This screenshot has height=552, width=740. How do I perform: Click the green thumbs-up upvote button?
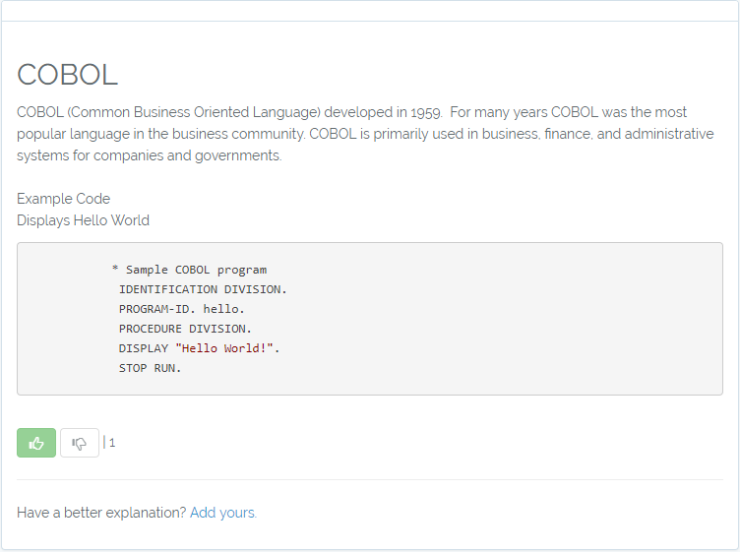click(36, 443)
